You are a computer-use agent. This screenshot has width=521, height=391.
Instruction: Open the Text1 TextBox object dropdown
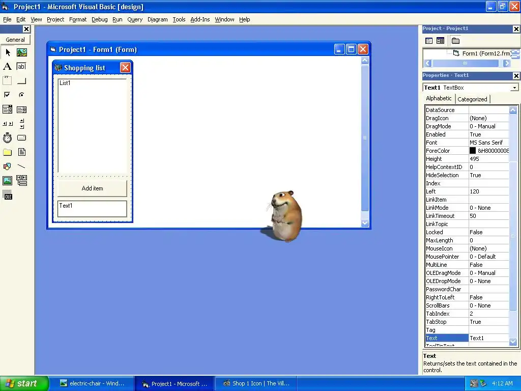tap(514, 88)
